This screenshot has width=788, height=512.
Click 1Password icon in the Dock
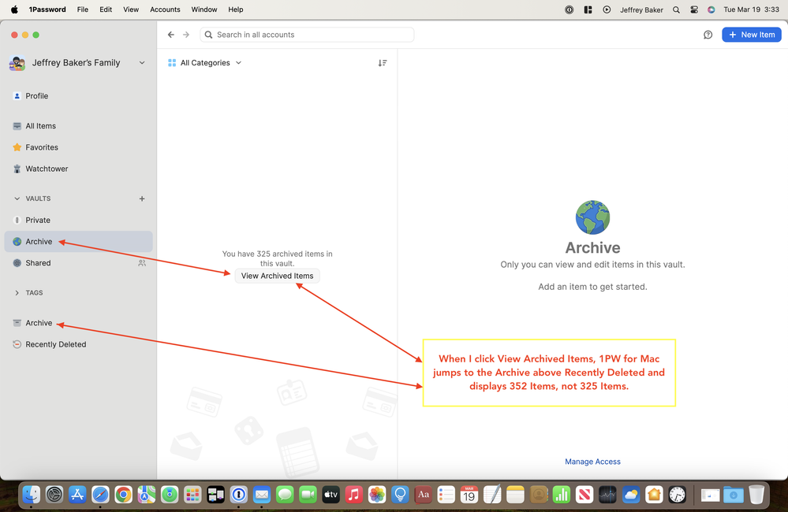238,495
